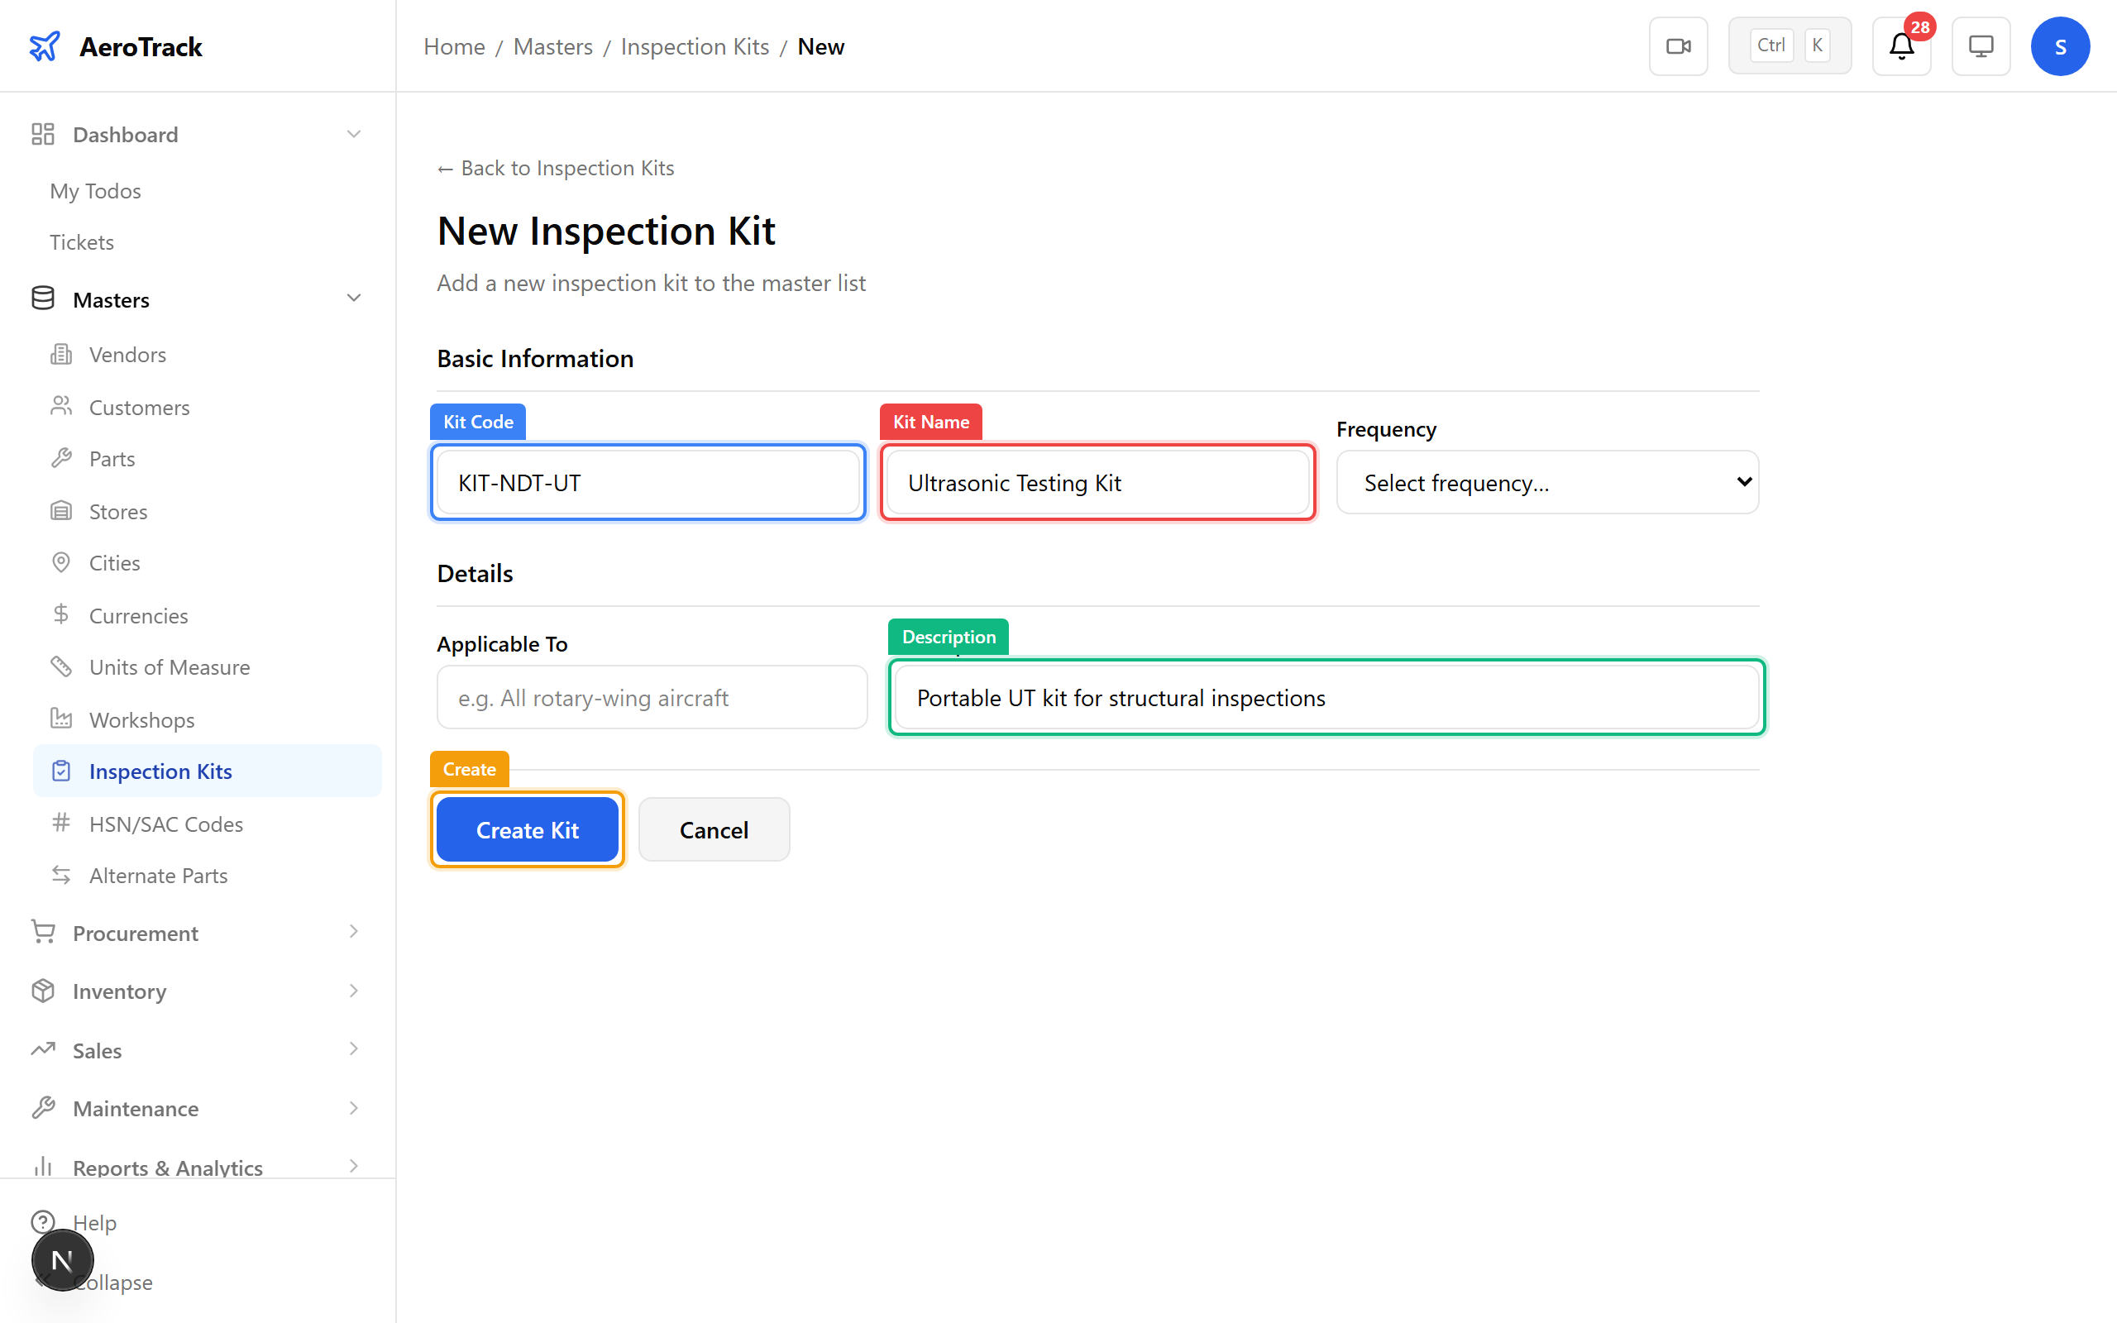Open the Select frequency dropdown
Viewport: 2117px width, 1323px height.
tap(1546, 482)
